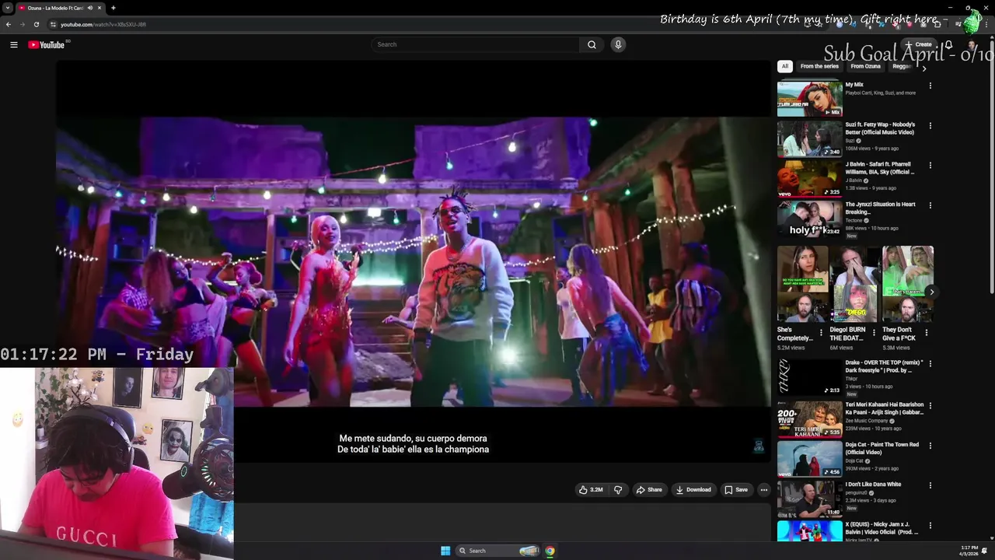Share this video
Viewport: 995px width, 560px height.
pos(649,490)
